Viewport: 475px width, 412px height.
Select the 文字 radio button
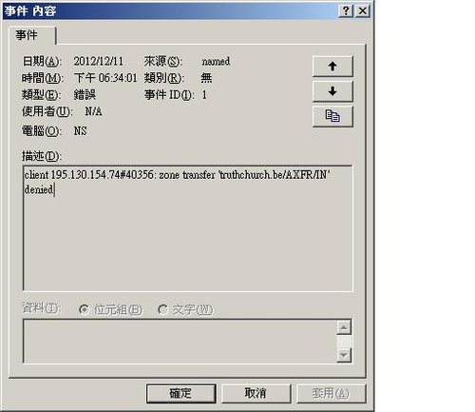click(x=162, y=309)
